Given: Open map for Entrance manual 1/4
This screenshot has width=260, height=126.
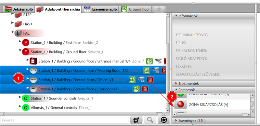Looking at the screenshot, I should pyautogui.click(x=149, y=61).
